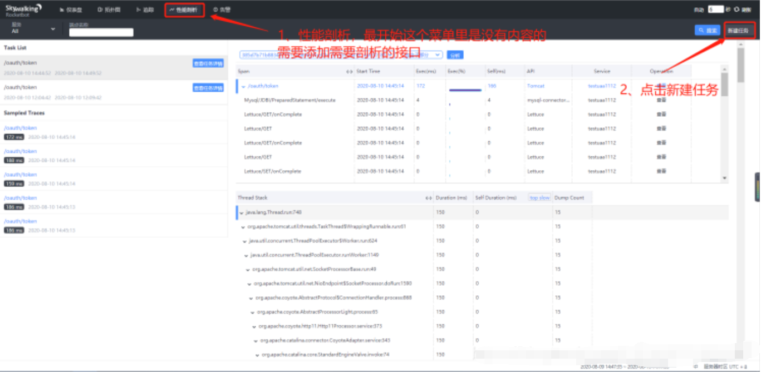Collapse the ThreadPoolExecutor$Worker.run:624 node
Screen dimensions: 761x372
[x=246, y=241]
